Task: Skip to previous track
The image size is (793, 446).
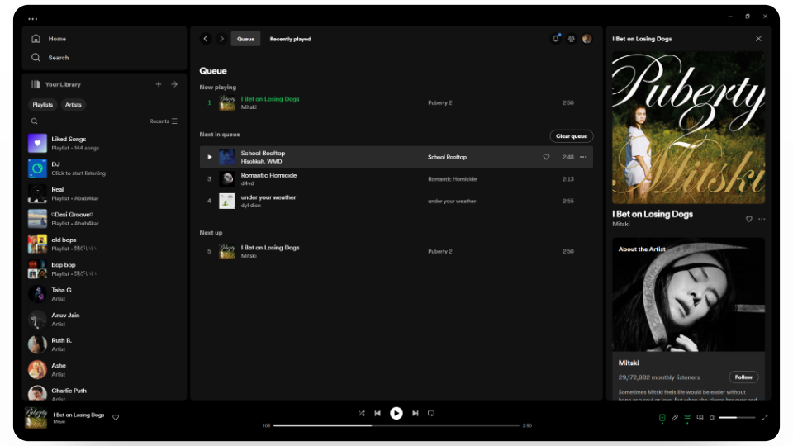Action: pyautogui.click(x=378, y=413)
